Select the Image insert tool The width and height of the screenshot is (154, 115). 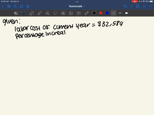coord(71,13)
